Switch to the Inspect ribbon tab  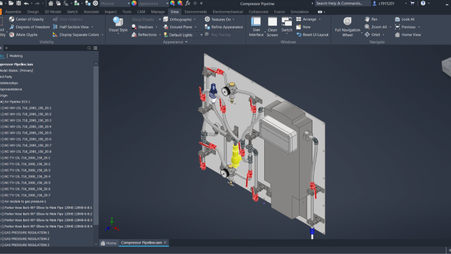tap(110, 12)
